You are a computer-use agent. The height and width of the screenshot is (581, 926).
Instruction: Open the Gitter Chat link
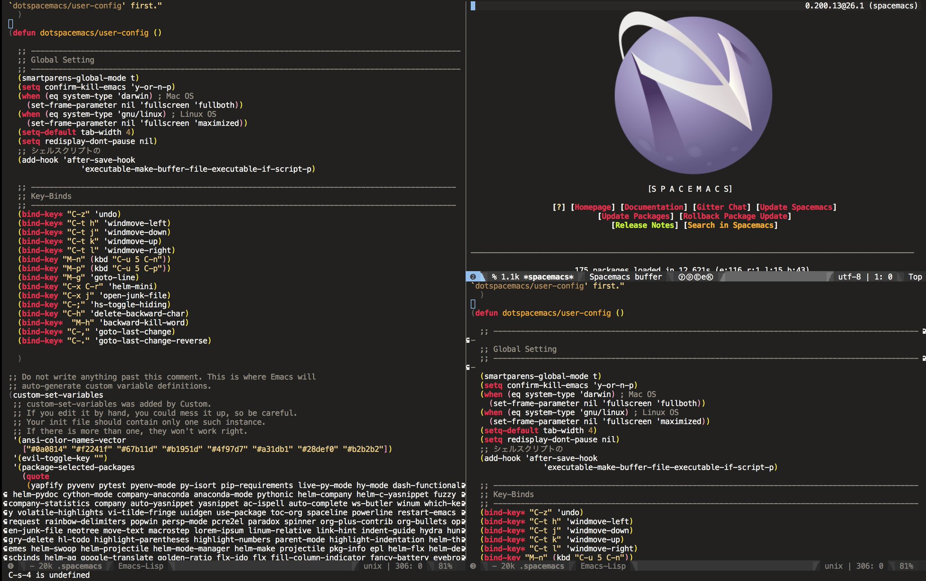coord(722,207)
